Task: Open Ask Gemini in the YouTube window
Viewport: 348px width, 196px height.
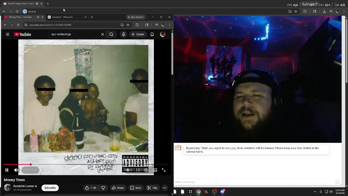Action: [135, 17]
